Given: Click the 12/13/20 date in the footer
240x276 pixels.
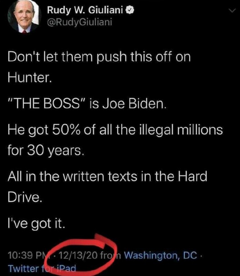Looking at the screenshot, I should click(78, 255).
